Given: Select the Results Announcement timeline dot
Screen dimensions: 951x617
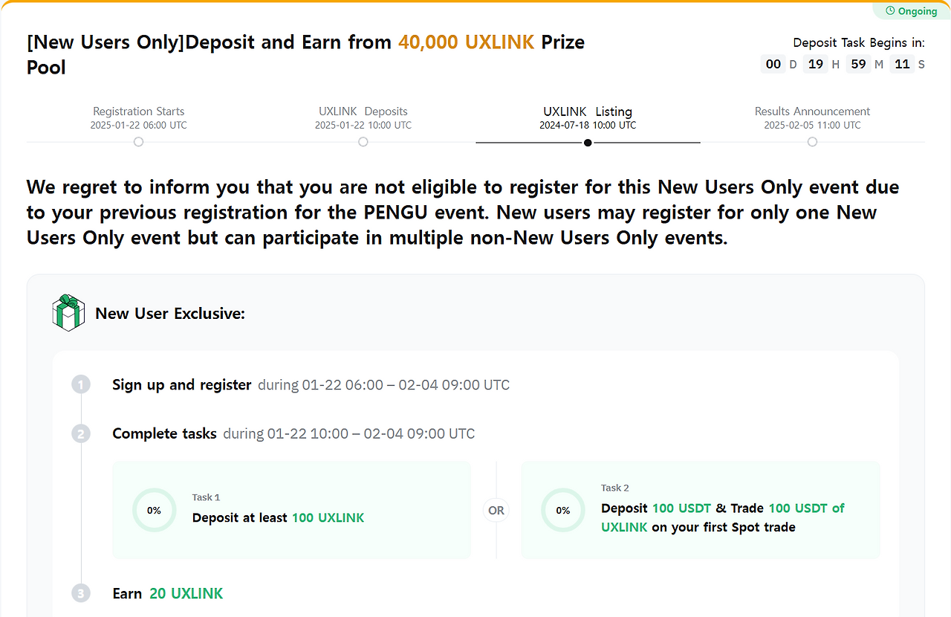Looking at the screenshot, I should (812, 141).
